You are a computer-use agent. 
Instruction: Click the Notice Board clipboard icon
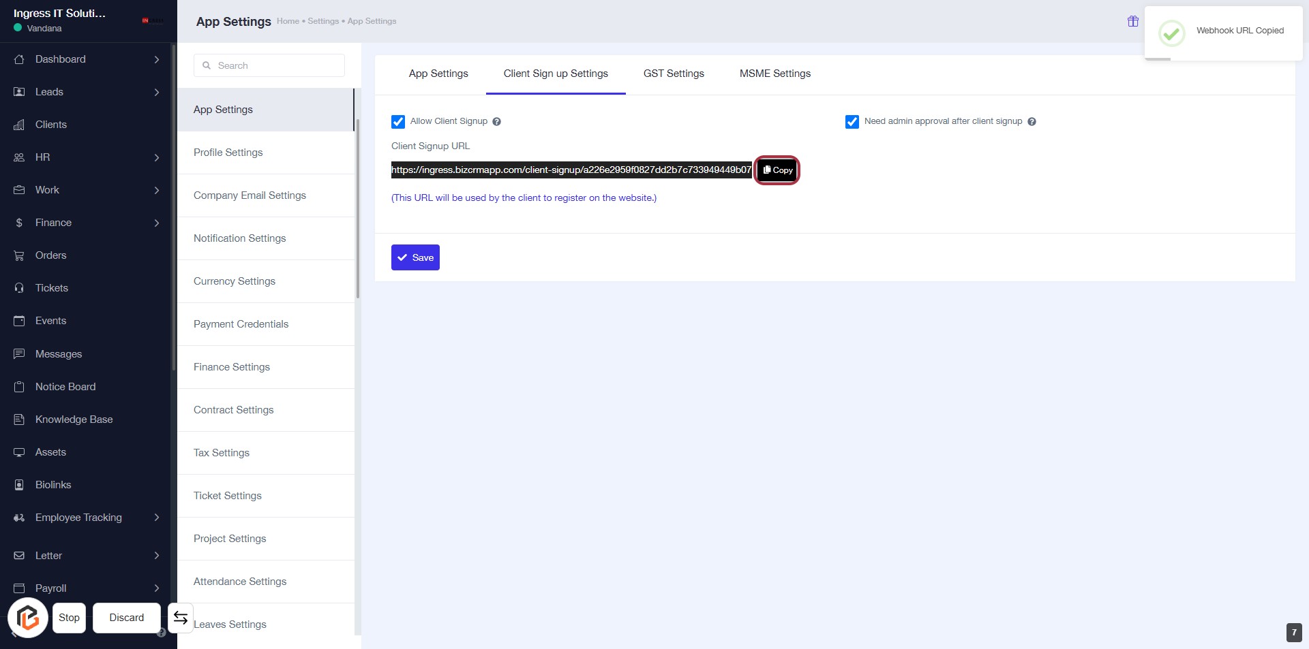tap(19, 387)
